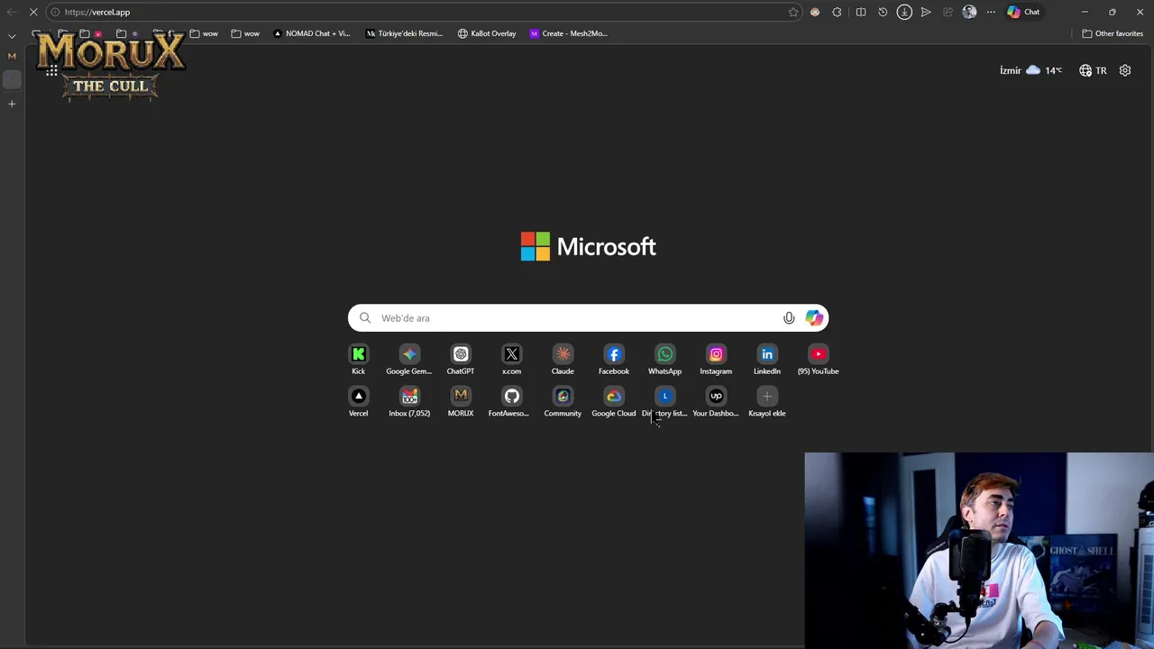
Task: Open the WhatsApp shortcut tile
Action: pos(664,359)
